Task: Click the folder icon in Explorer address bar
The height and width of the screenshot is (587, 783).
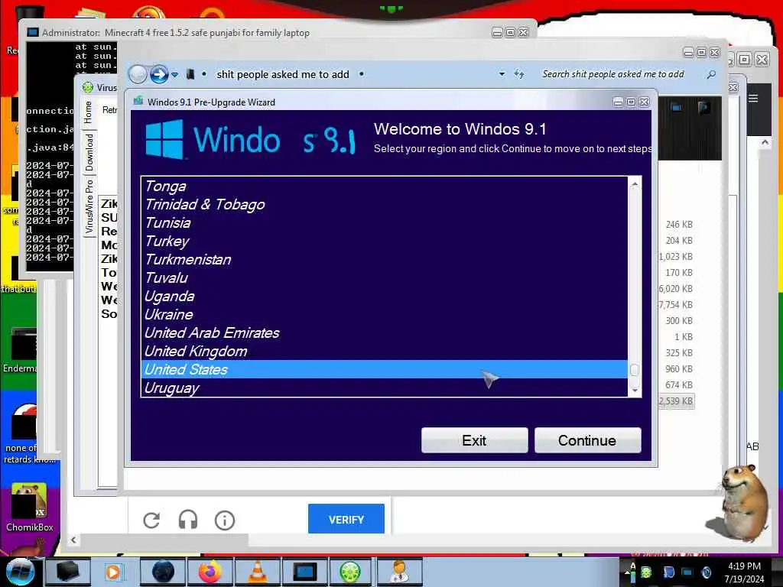Action: [190, 74]
